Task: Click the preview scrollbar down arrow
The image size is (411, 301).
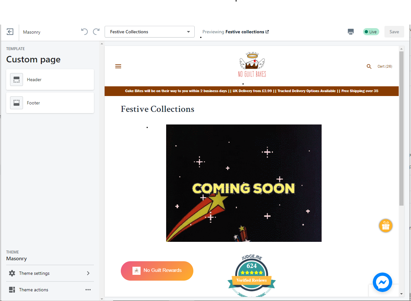Action: click(x=402, y=294)
